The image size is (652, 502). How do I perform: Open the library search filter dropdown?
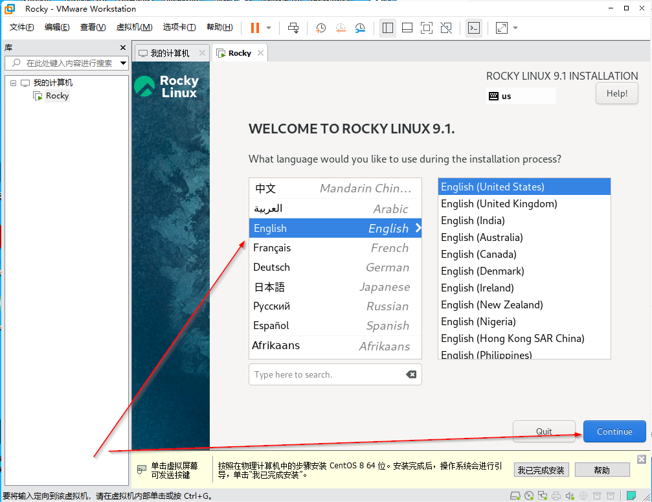pyautogui.click(x=123, y=63)
